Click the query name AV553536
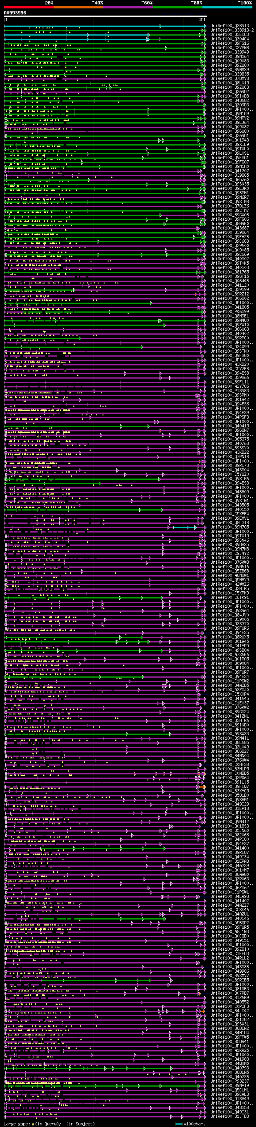The width and height of the screenshot is (256, 1127). tap(15, 13)
